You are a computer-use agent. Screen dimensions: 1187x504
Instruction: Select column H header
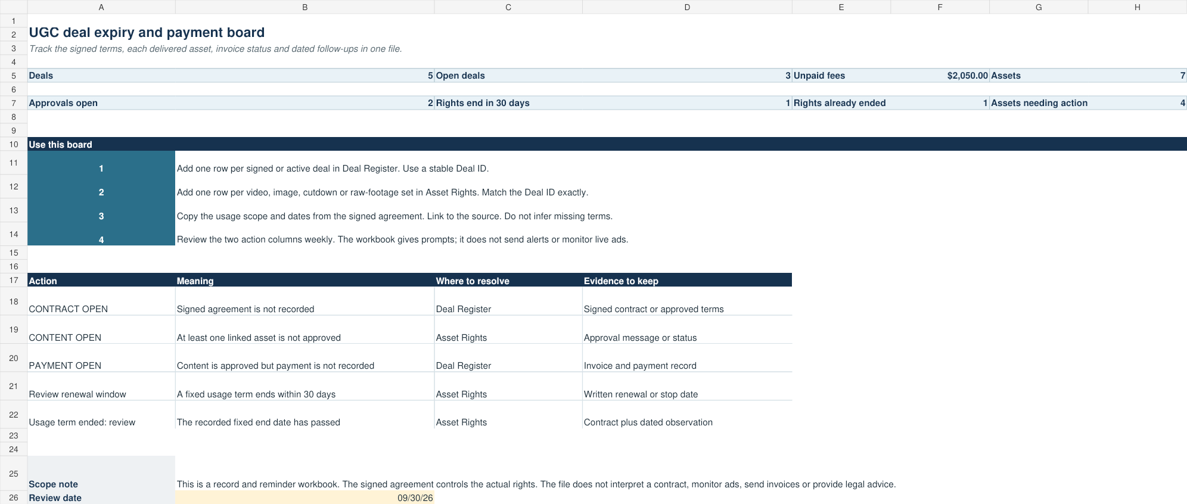tap(1137, 7)
